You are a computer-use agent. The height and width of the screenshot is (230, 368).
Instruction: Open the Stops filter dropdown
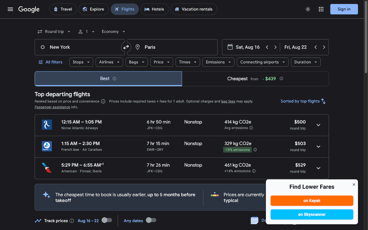pos(81,62)
